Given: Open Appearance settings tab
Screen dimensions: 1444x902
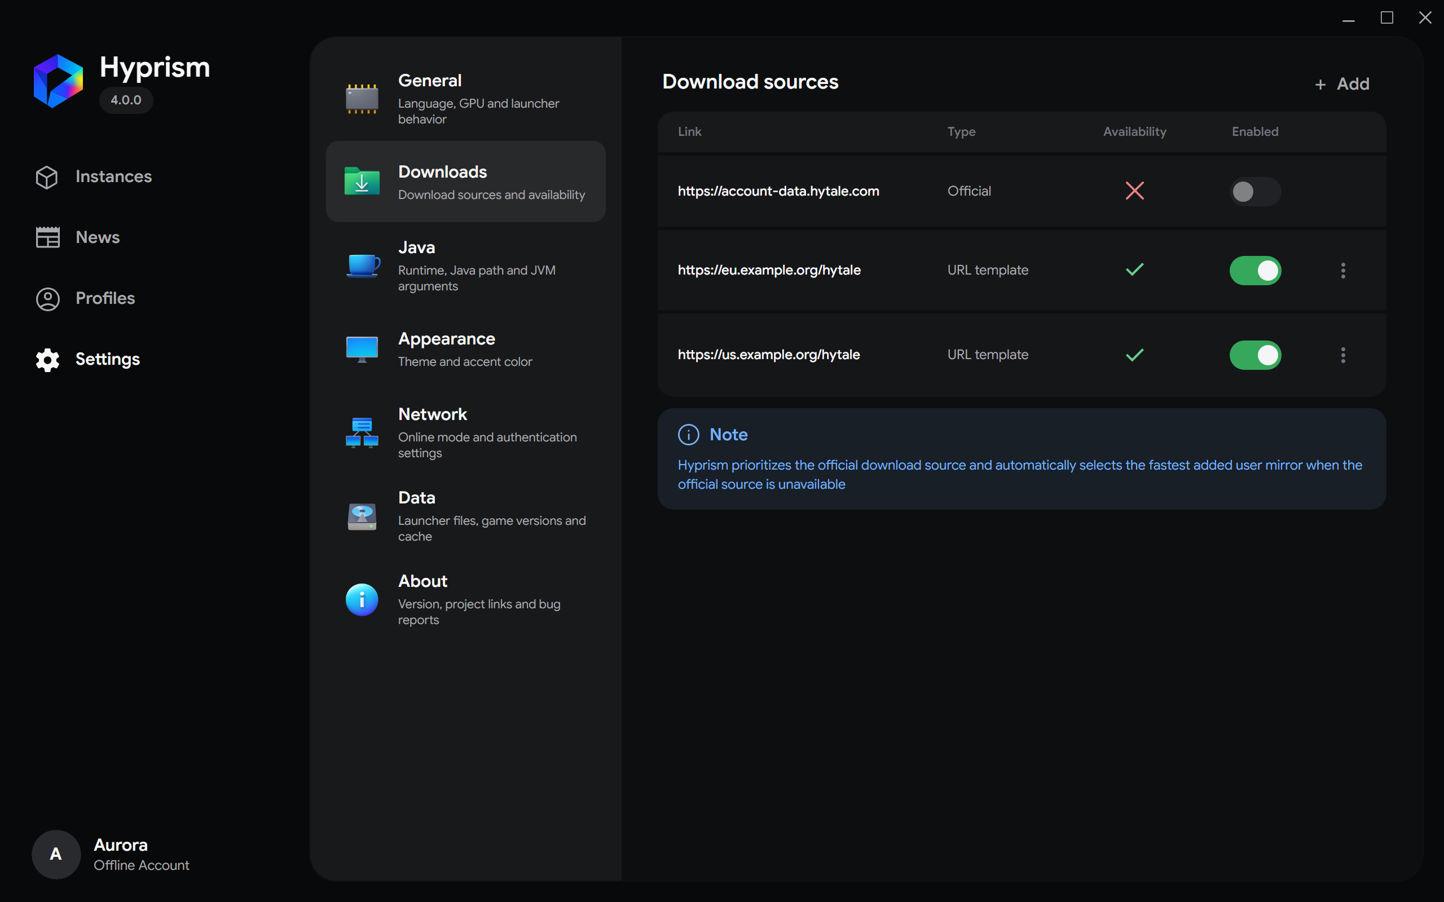Looking at the screenshot, I should point(465,350).
